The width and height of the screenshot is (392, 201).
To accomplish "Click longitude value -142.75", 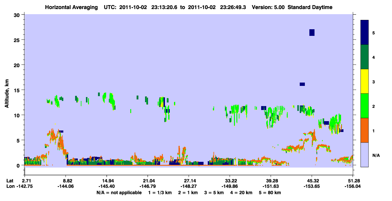I will (25, 186).
